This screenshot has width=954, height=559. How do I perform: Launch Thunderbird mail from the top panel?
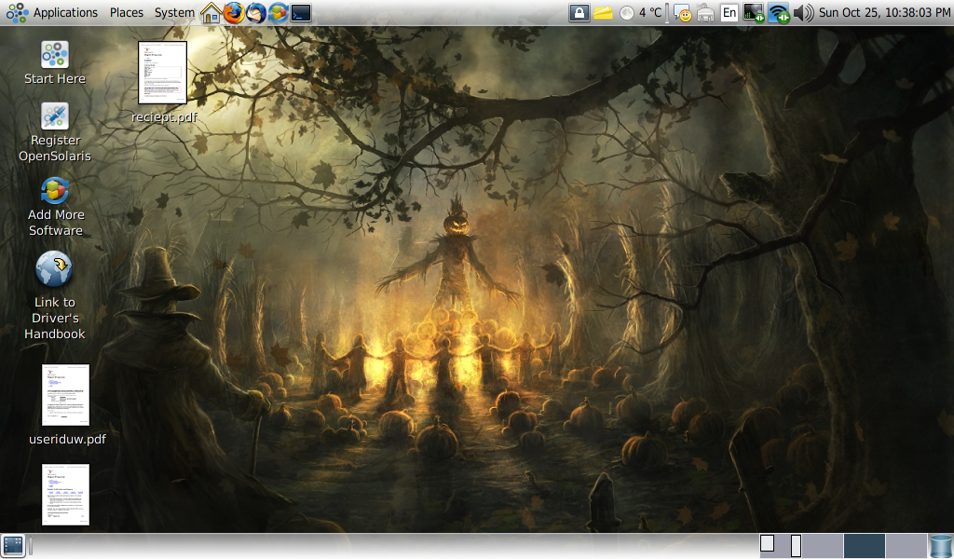[x=256, y=13]
